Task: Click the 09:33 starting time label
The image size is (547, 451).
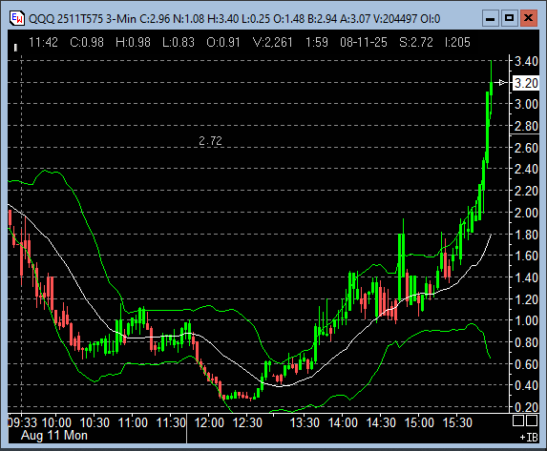Action: pos(22,422)
